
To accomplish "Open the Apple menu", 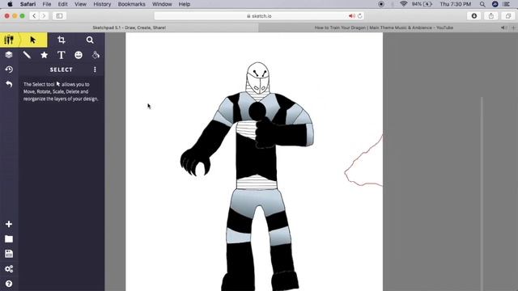I will click(10, 4).
